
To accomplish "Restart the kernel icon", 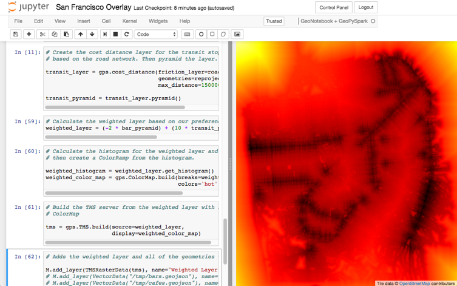I will pyautogui.click(x=127, y=35).
